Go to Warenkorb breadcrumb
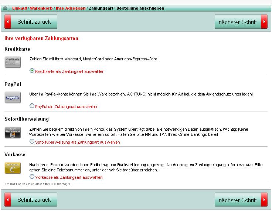 (41, 8)
